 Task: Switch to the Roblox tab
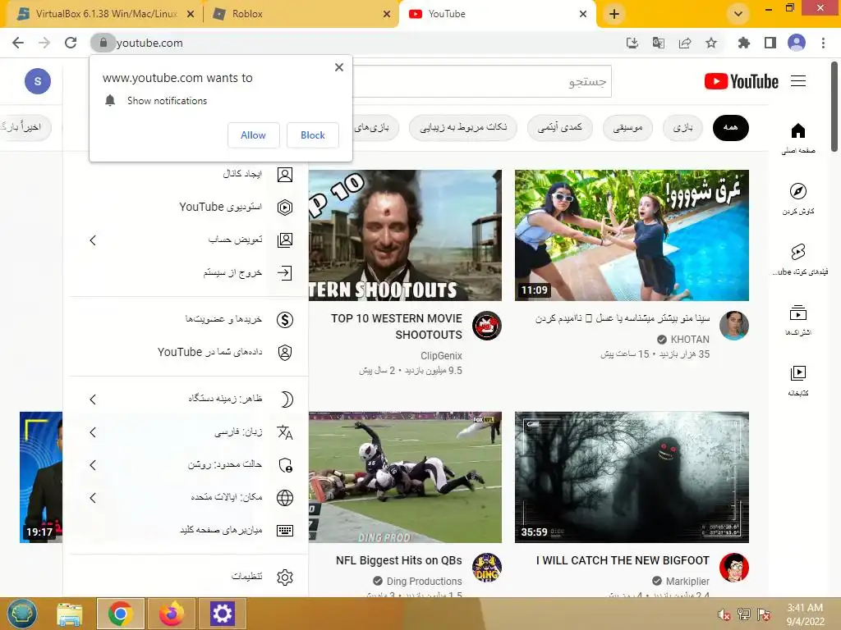(301, 14)
